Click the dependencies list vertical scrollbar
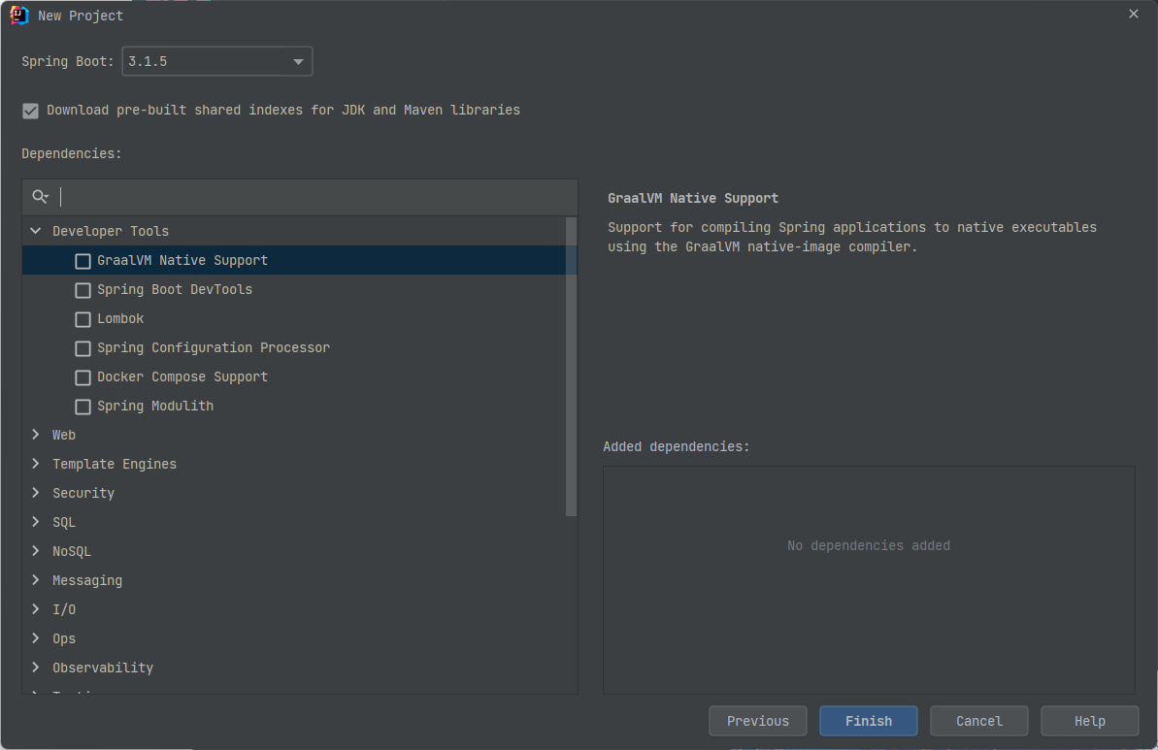The width and height of the screenshot is (1158, 750). (571, 367)
